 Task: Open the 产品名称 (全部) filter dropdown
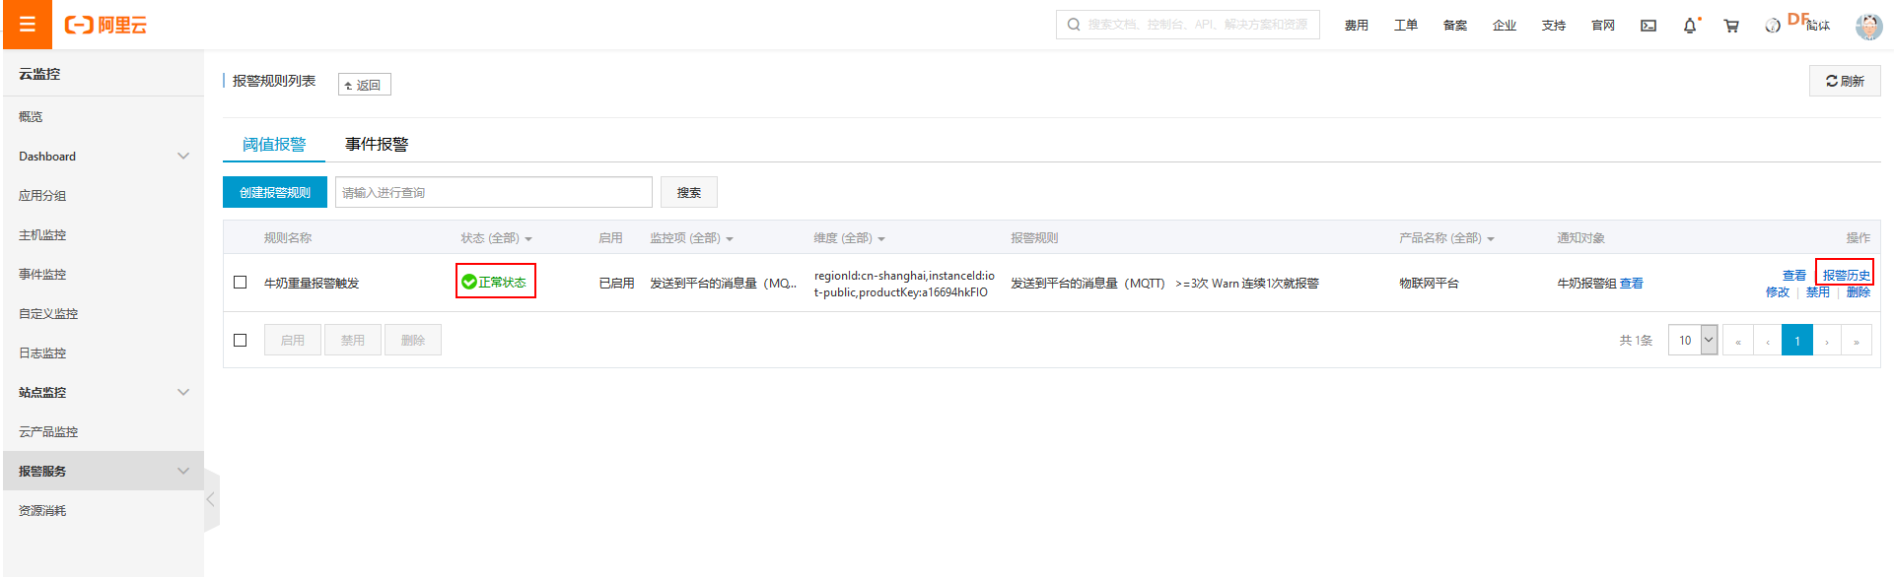point(1445,238)
